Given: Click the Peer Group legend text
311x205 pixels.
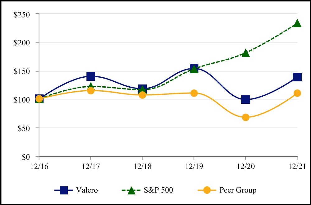Looking at the screenshot, I should coord(238,190).
